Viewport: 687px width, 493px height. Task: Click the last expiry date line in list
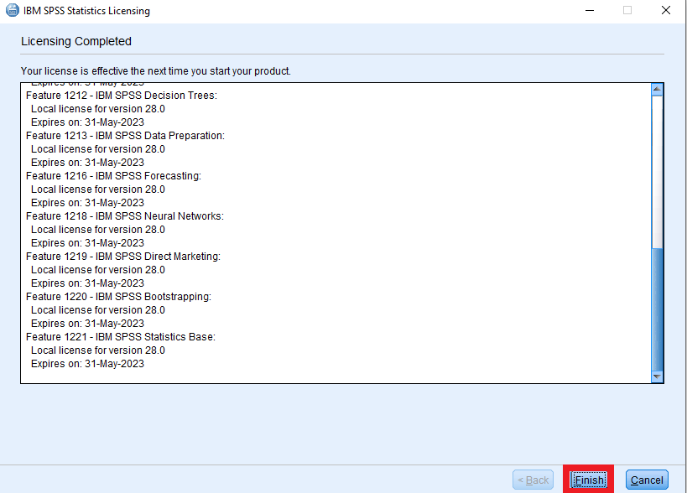[87, 364]
